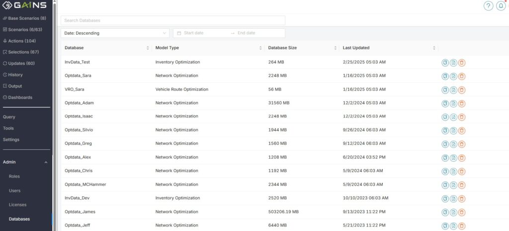Click the 6/20/2024 03:52 PM timestamp
509x231 pixels.
pos(364,157)
